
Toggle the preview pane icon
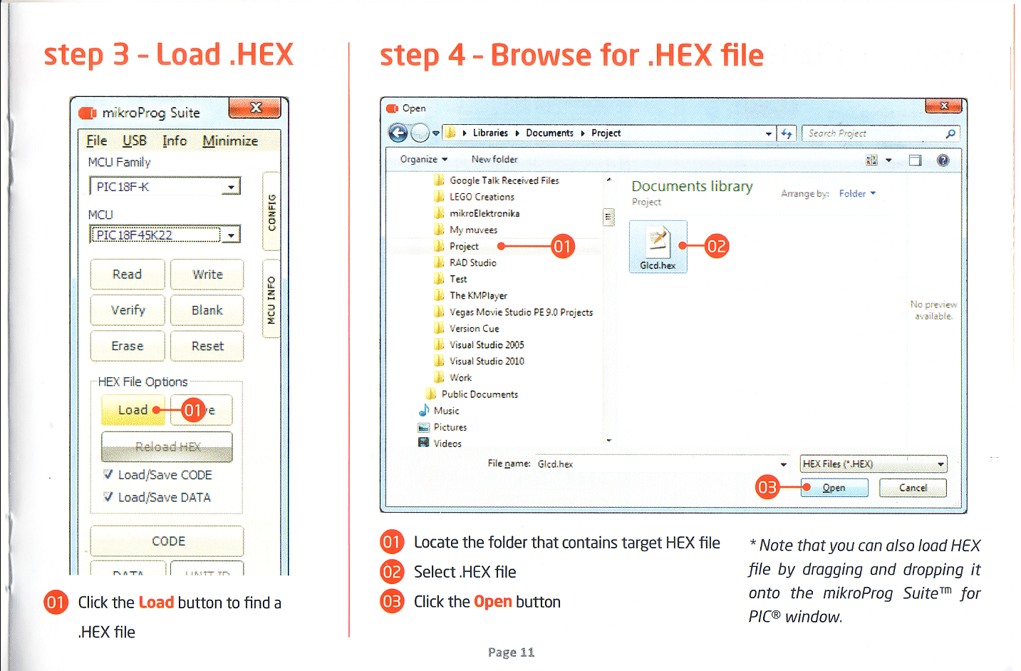(916, 160)
